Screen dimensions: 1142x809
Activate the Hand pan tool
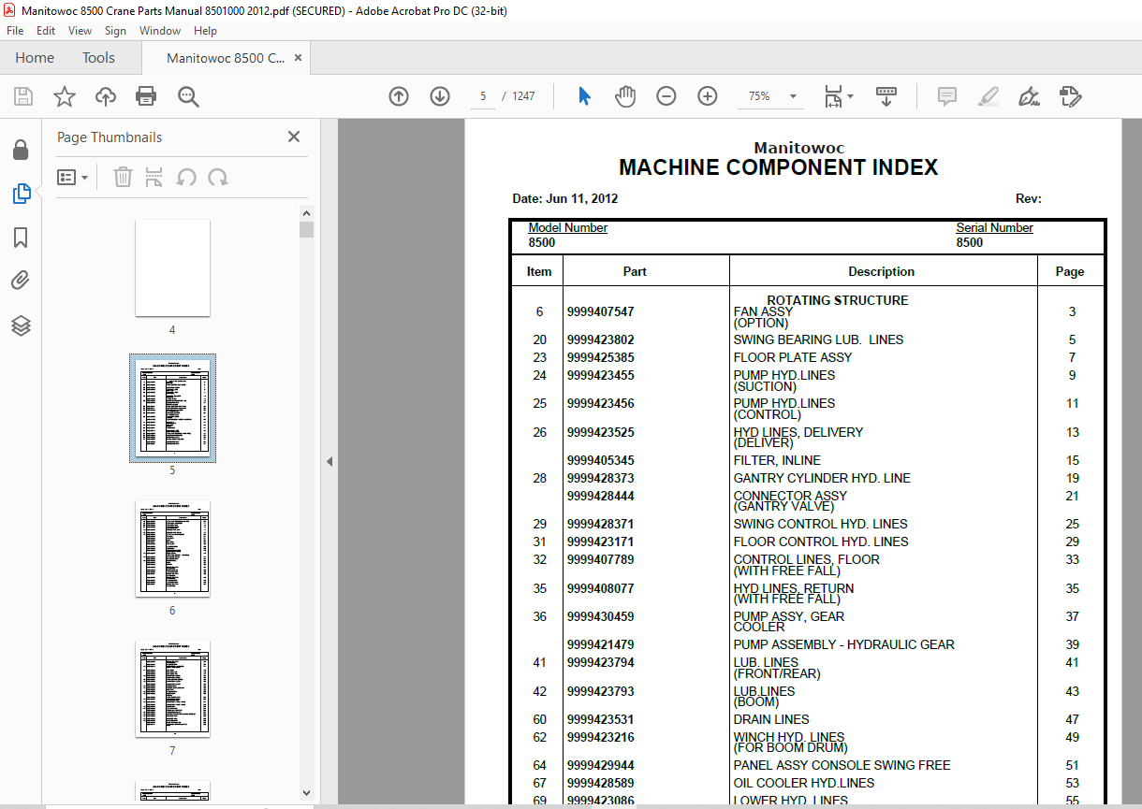point(625,96)
